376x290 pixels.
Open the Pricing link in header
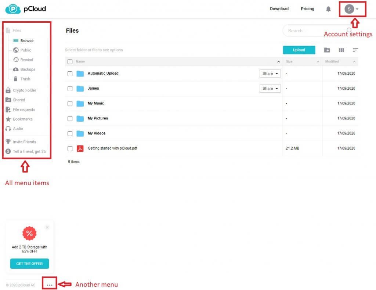pos(307,9)
